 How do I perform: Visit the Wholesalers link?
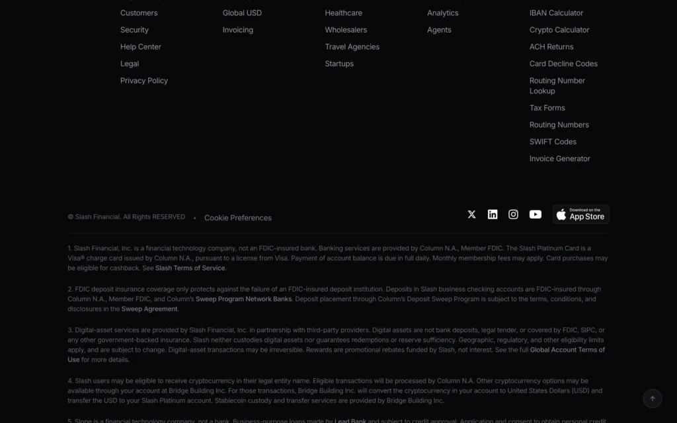[x=346, y=30]
